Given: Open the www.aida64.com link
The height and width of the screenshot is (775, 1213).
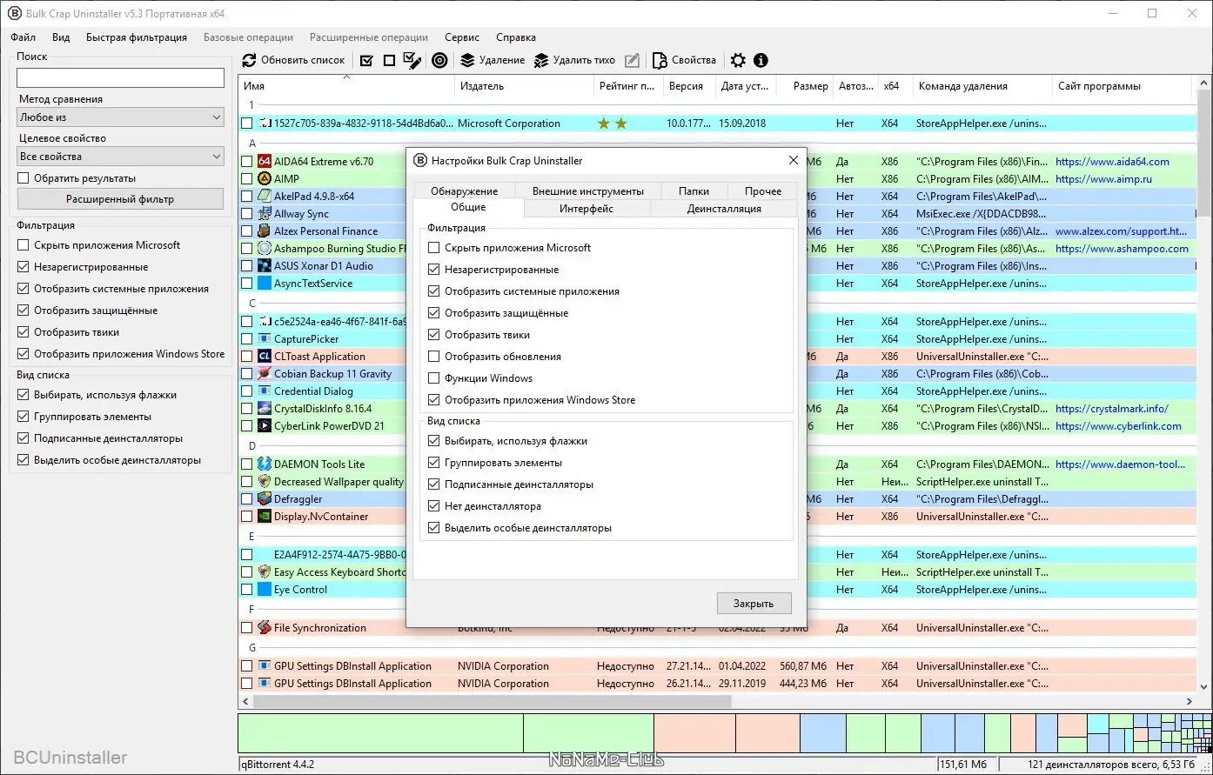Looking at the screenshot, I should tap(1112, 162).
